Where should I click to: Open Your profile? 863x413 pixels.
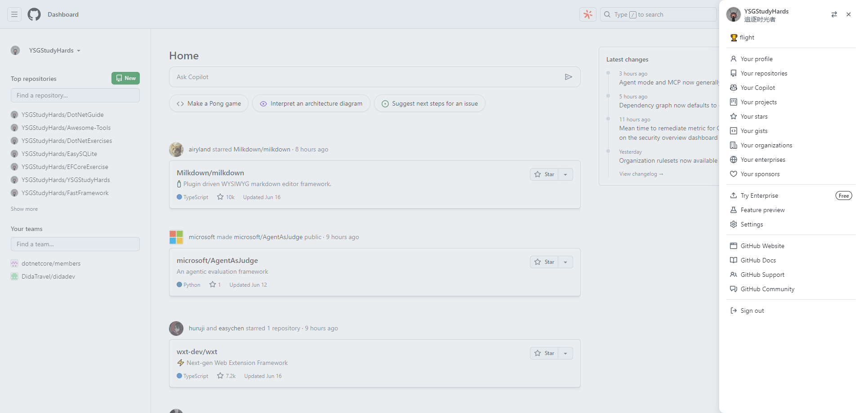791,59
